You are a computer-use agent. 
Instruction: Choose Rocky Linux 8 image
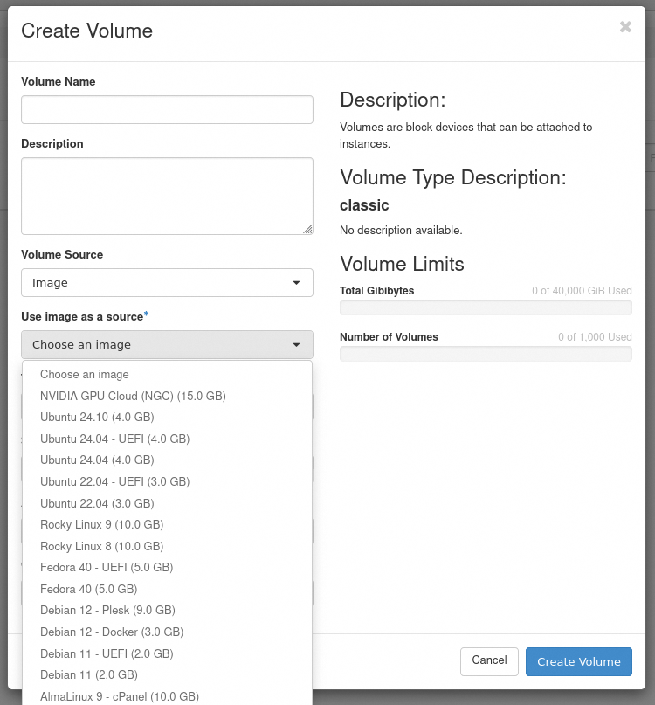101,546
